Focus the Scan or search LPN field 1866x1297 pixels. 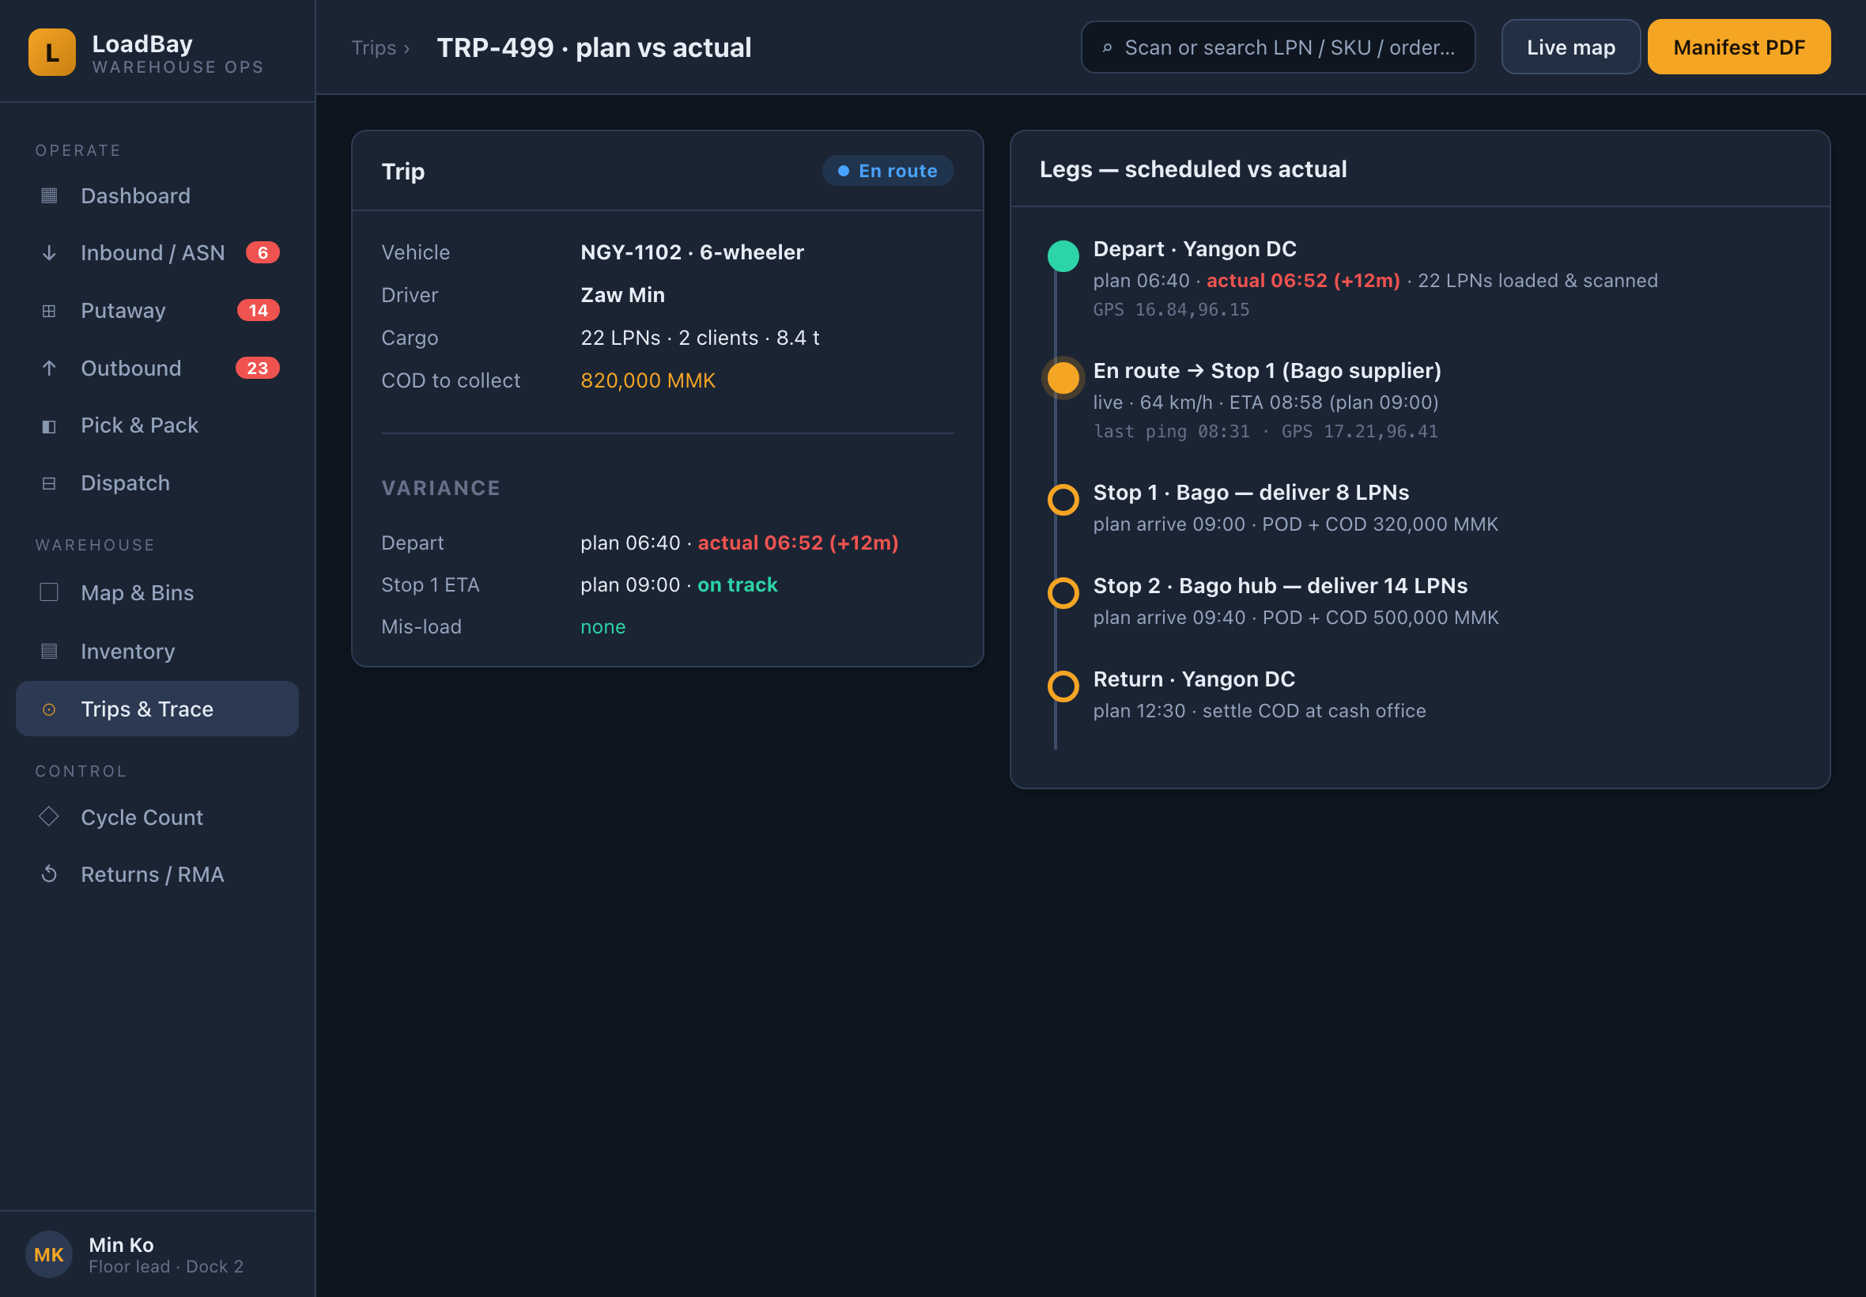[1278, 47]
